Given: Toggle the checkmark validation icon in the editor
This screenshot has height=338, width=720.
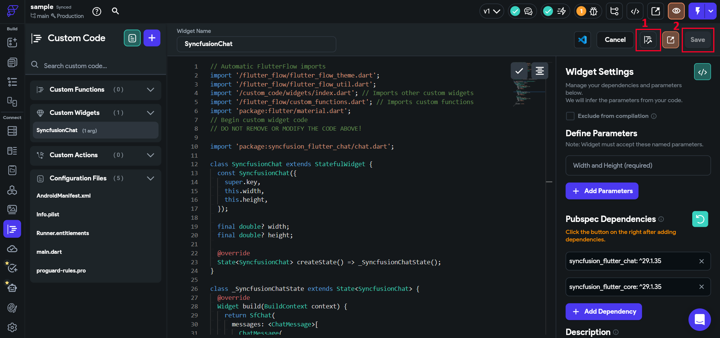Looking at the screenshot, I should tap(519, 71).
